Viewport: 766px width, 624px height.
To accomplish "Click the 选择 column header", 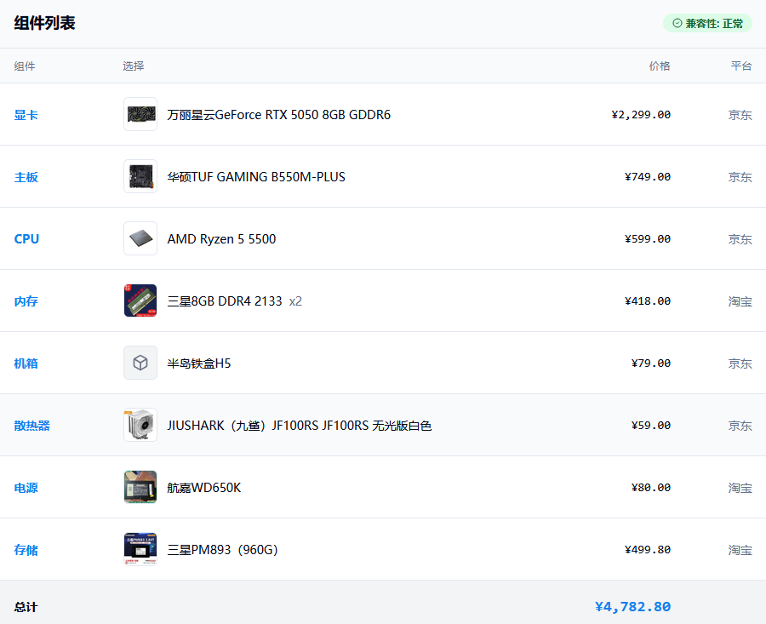I will pos(134,66).
